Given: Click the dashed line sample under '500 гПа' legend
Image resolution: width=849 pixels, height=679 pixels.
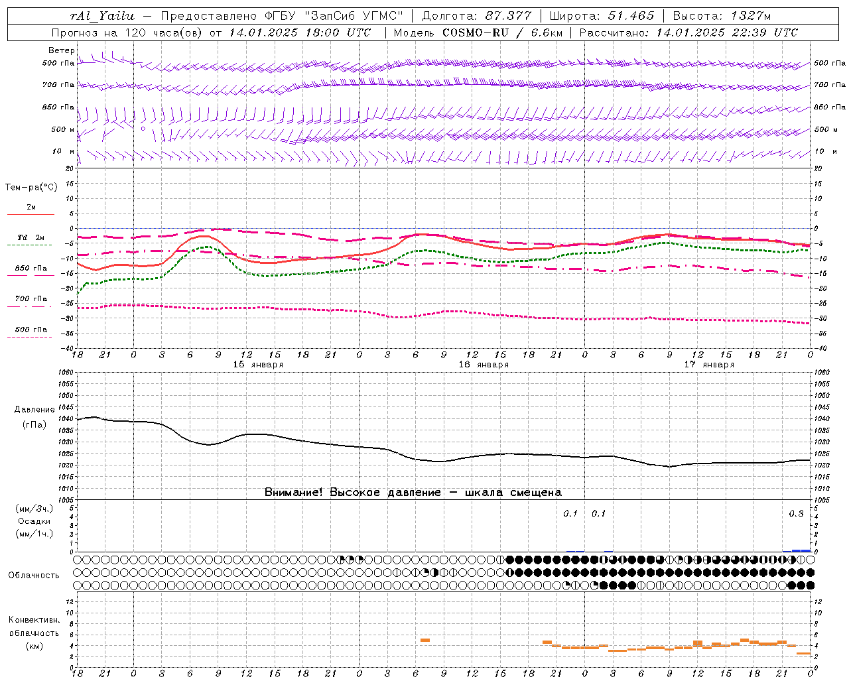Looking at the screenshot, I should 29,337.
